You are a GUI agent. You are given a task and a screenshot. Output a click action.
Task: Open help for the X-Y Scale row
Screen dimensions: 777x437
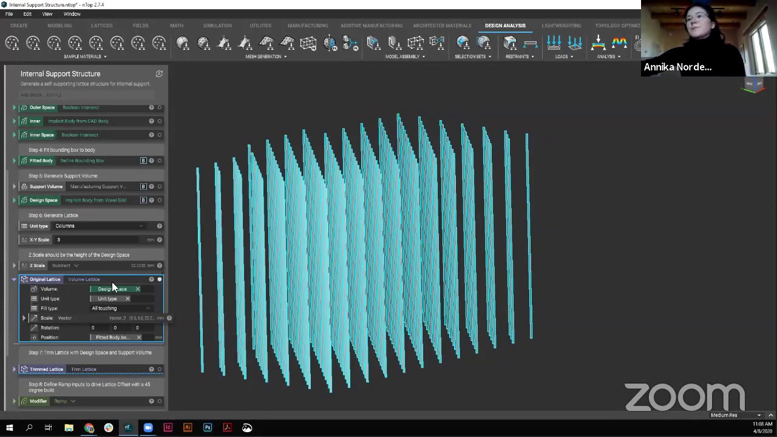160,240
